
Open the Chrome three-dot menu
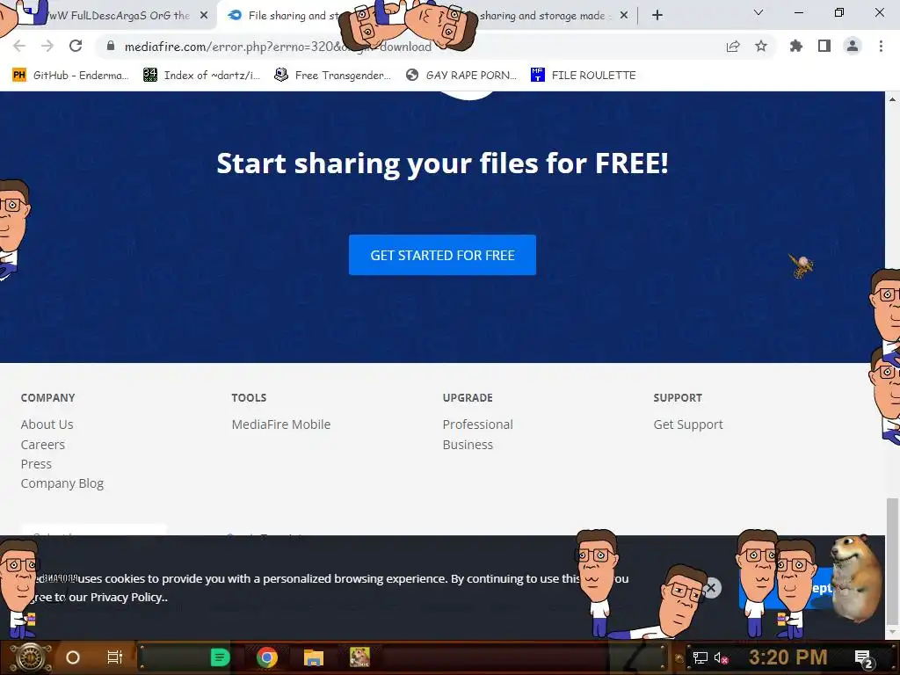881,46
